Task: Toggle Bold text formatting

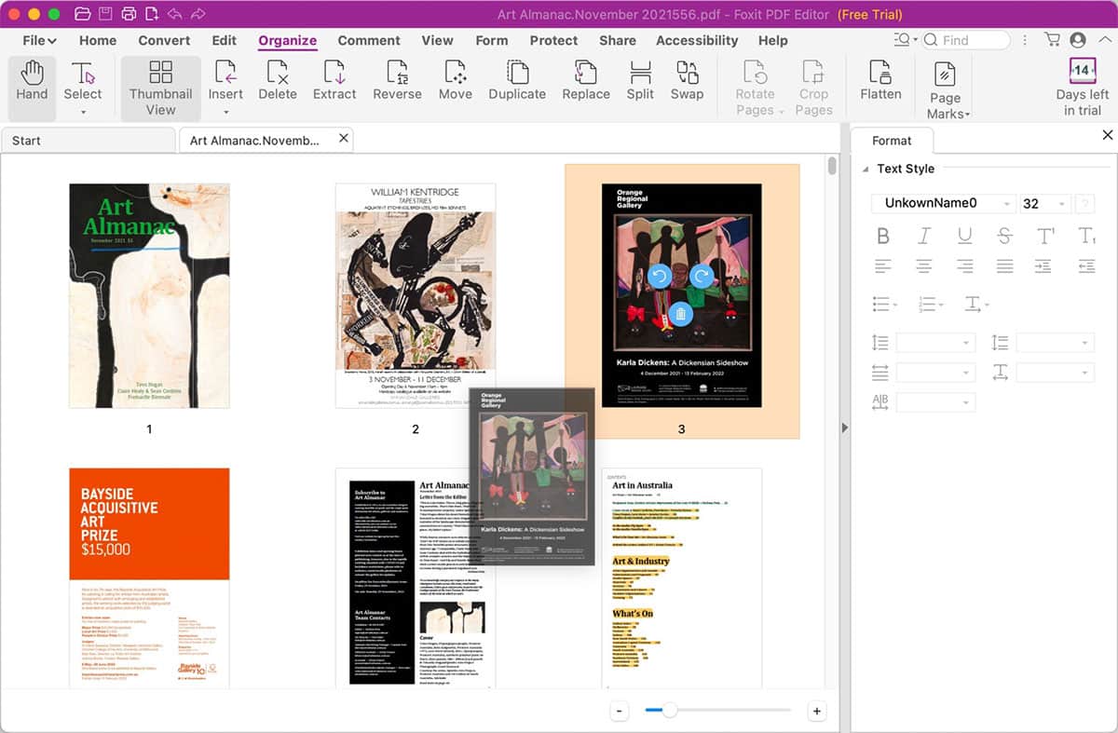Action: (x=883, y=237)
